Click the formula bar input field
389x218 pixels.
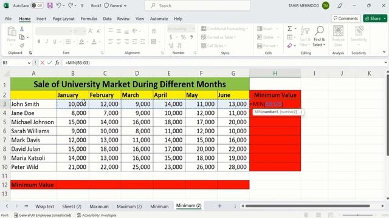pos(223,63)
